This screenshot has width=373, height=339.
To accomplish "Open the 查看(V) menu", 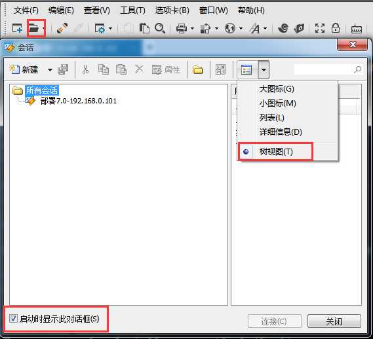I will [x=97, y=10].
